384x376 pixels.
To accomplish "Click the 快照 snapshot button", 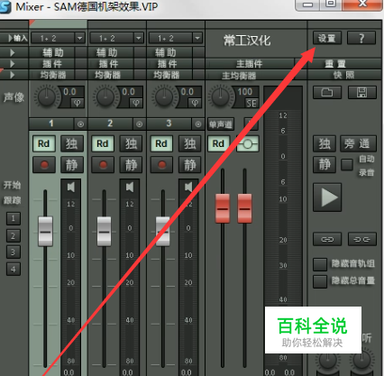I will [x=343, y=75].
